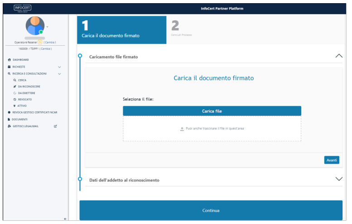
Task: Open dropdown arrow next to user avatar
Action: pyautogui.click(x=47, y=27)
